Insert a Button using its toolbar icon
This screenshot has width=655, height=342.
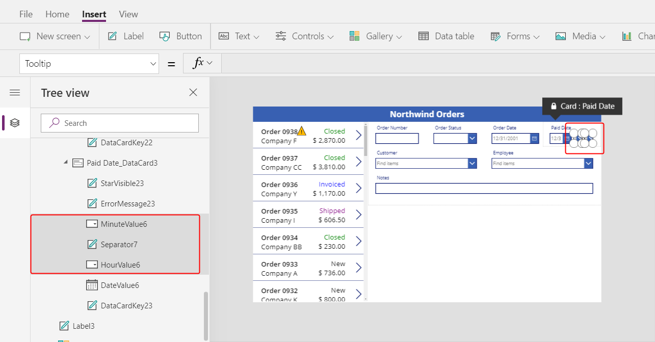[x=165, y=36]
